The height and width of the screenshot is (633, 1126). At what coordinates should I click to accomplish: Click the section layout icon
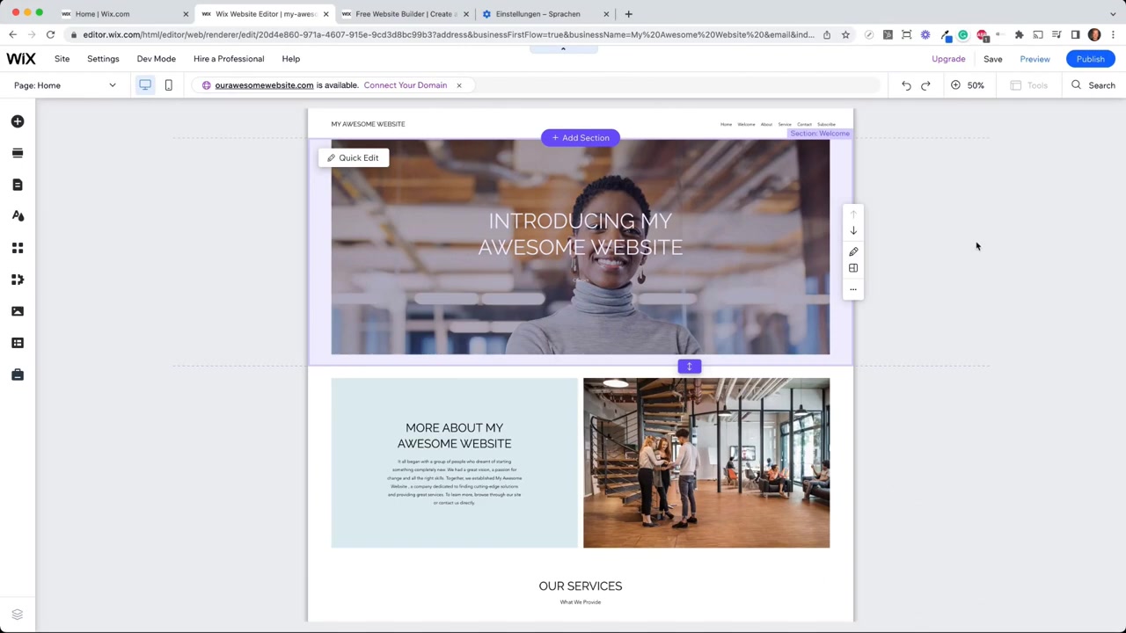(x=853, y=268)
